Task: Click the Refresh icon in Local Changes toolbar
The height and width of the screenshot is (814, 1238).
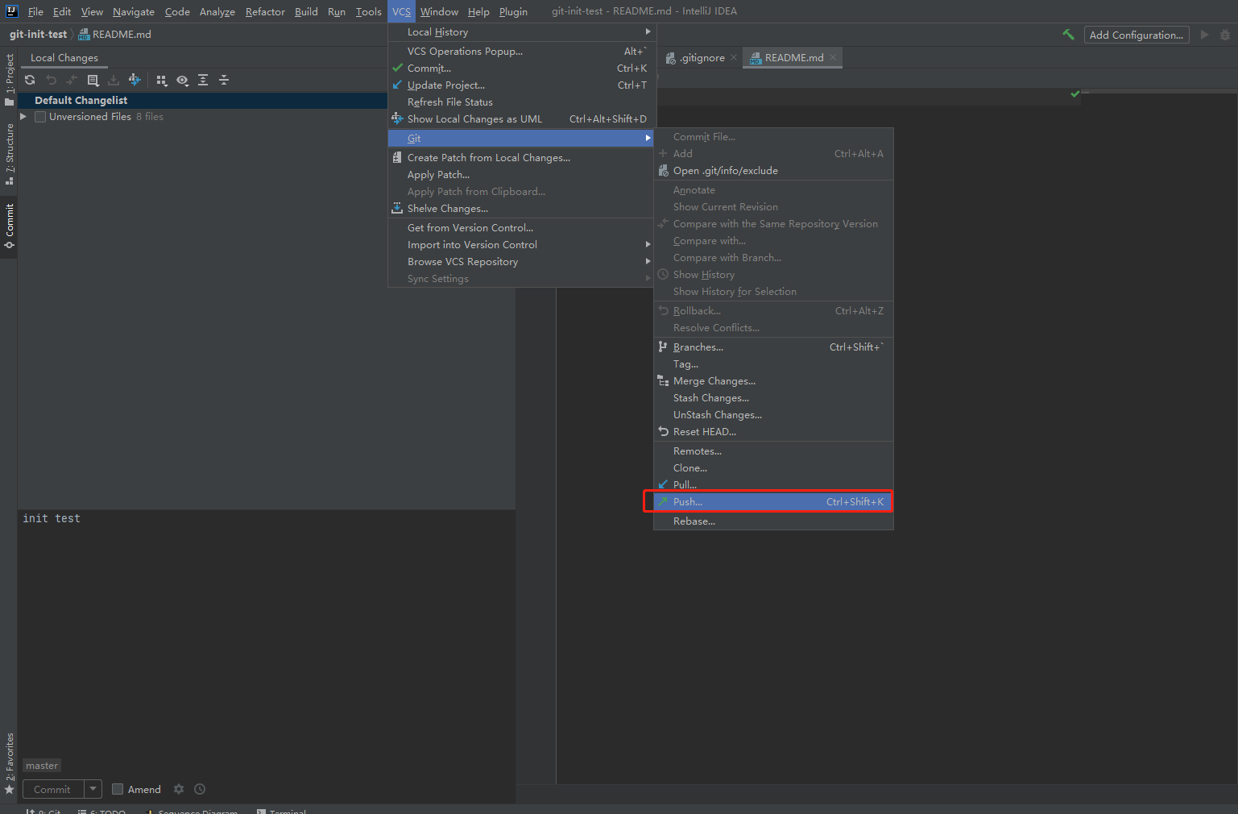Action: tap(30, 80)
